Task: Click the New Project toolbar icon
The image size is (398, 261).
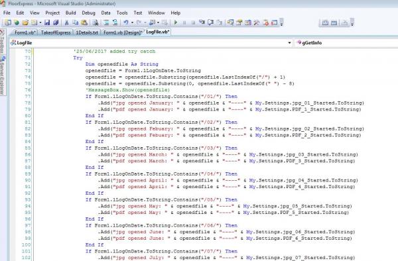Action: (x=8, y=23)
